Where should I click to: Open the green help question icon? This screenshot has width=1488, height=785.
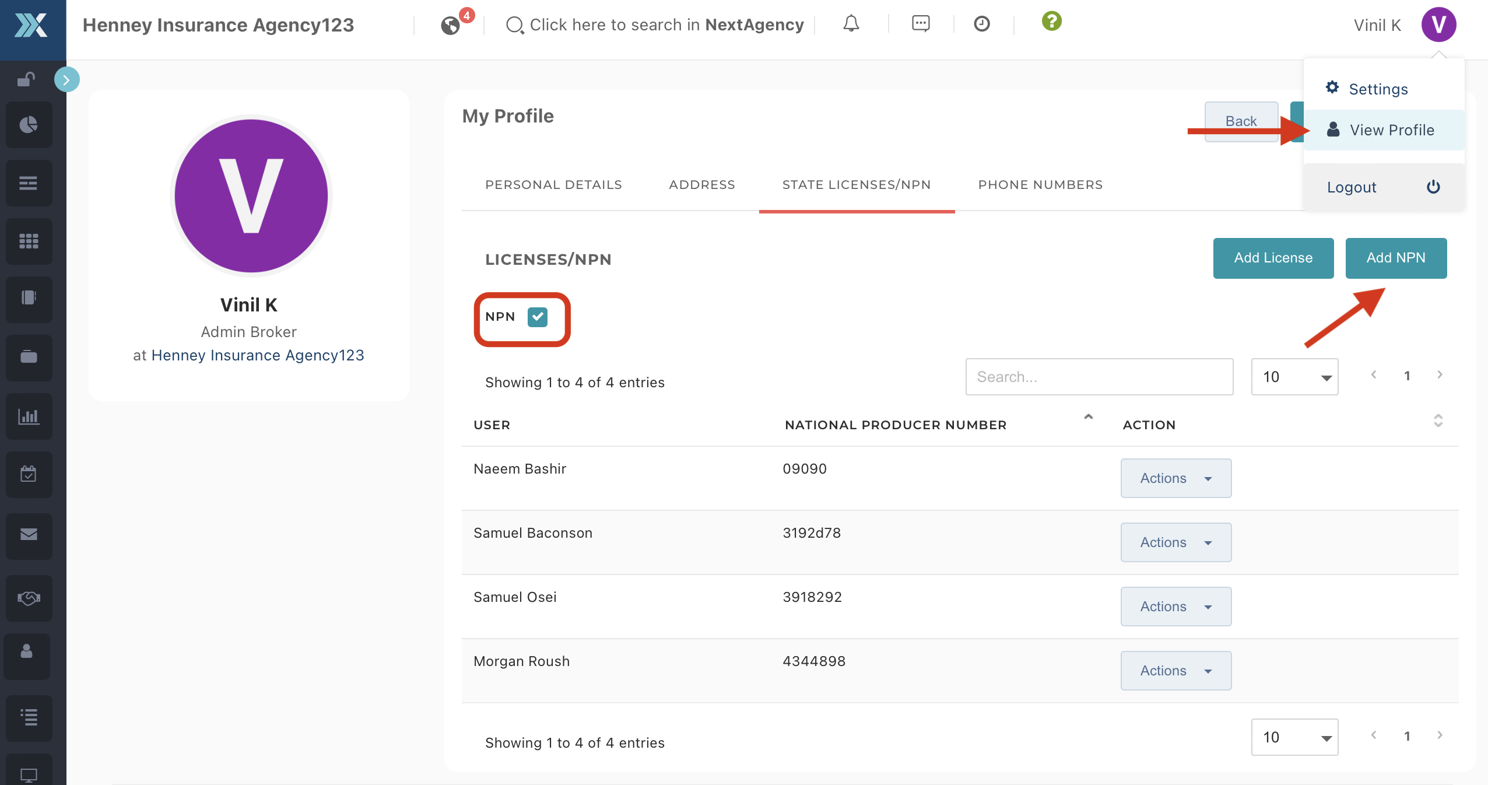point(1051,22)
